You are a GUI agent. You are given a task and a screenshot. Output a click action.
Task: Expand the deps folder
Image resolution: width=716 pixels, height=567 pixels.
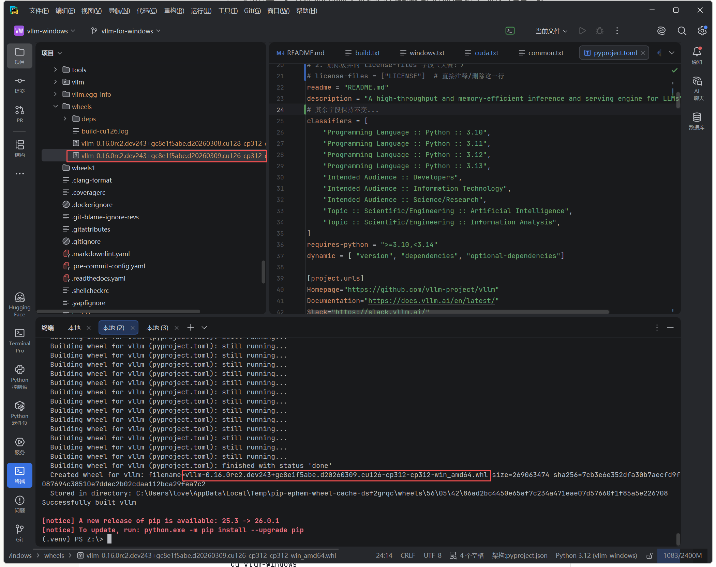65,119
